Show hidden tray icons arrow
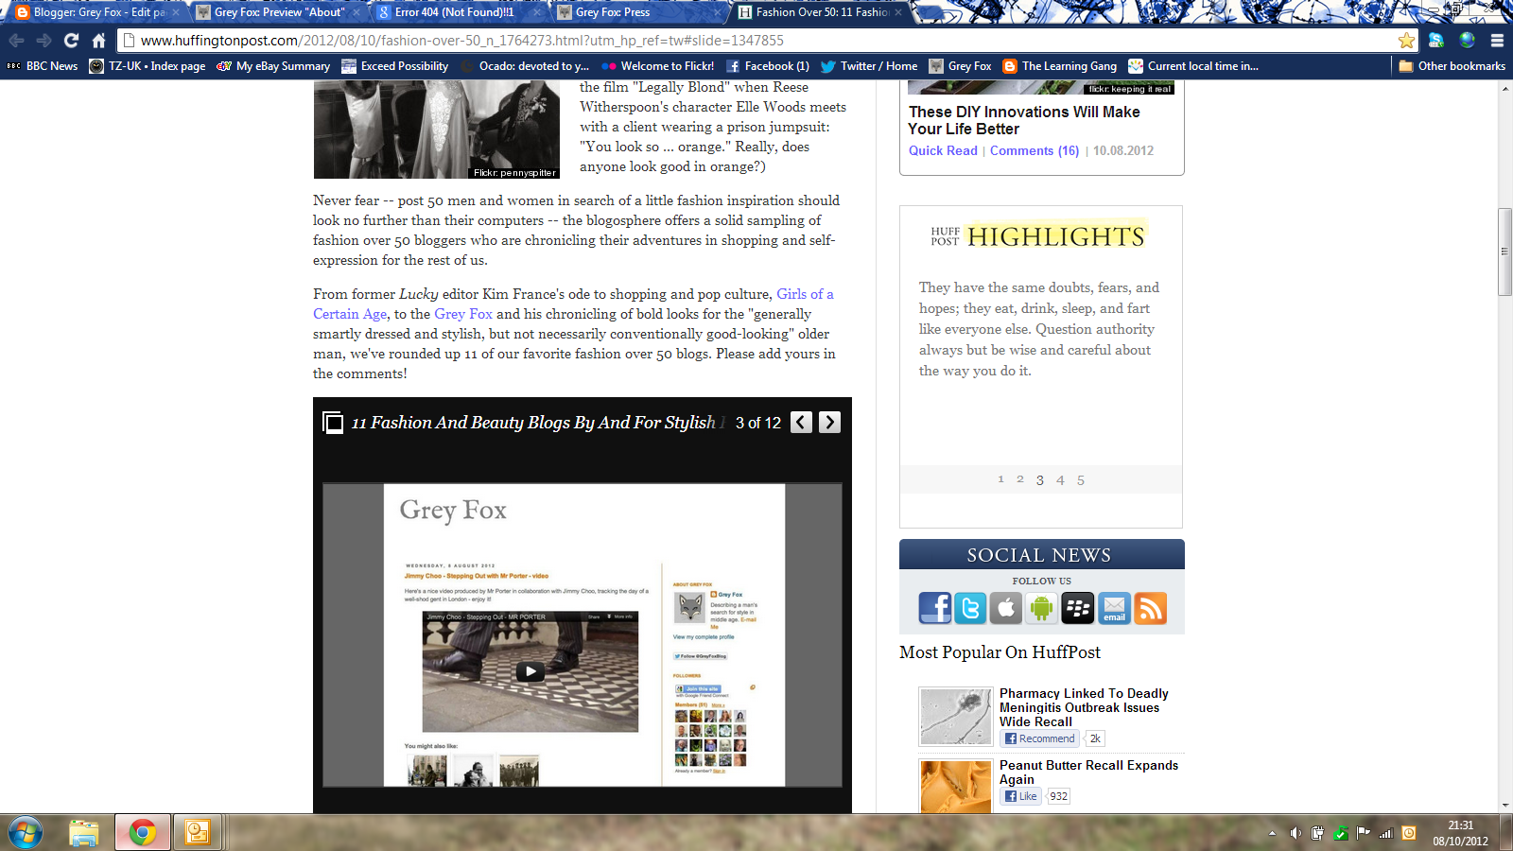This screenshot has height=851, width=1513. [x=1272, y=833]
